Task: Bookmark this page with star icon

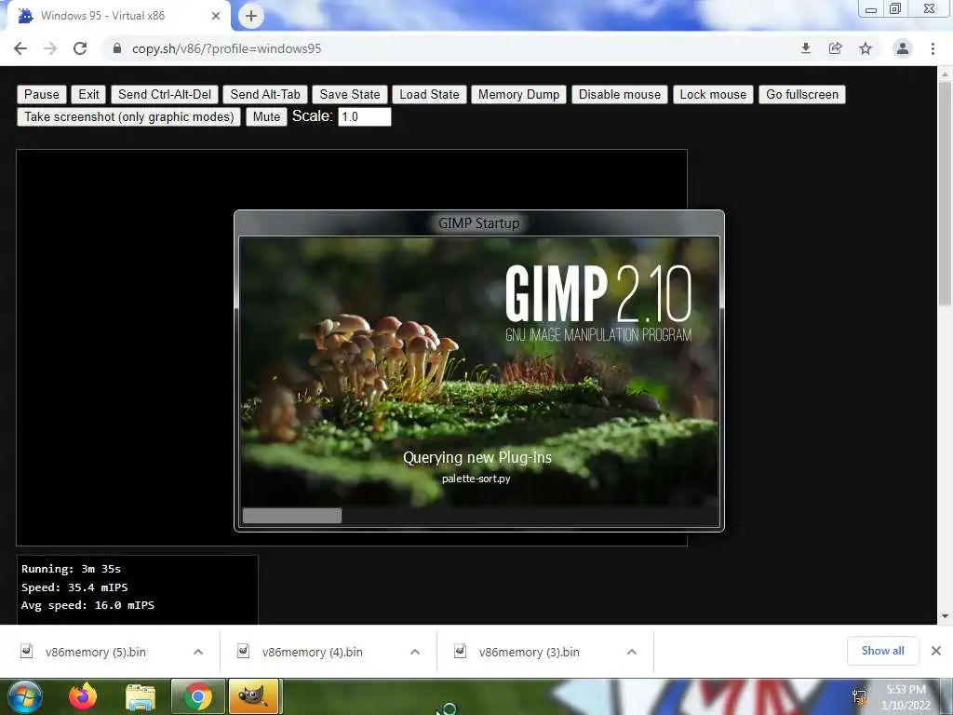Action: pos(866,48)
